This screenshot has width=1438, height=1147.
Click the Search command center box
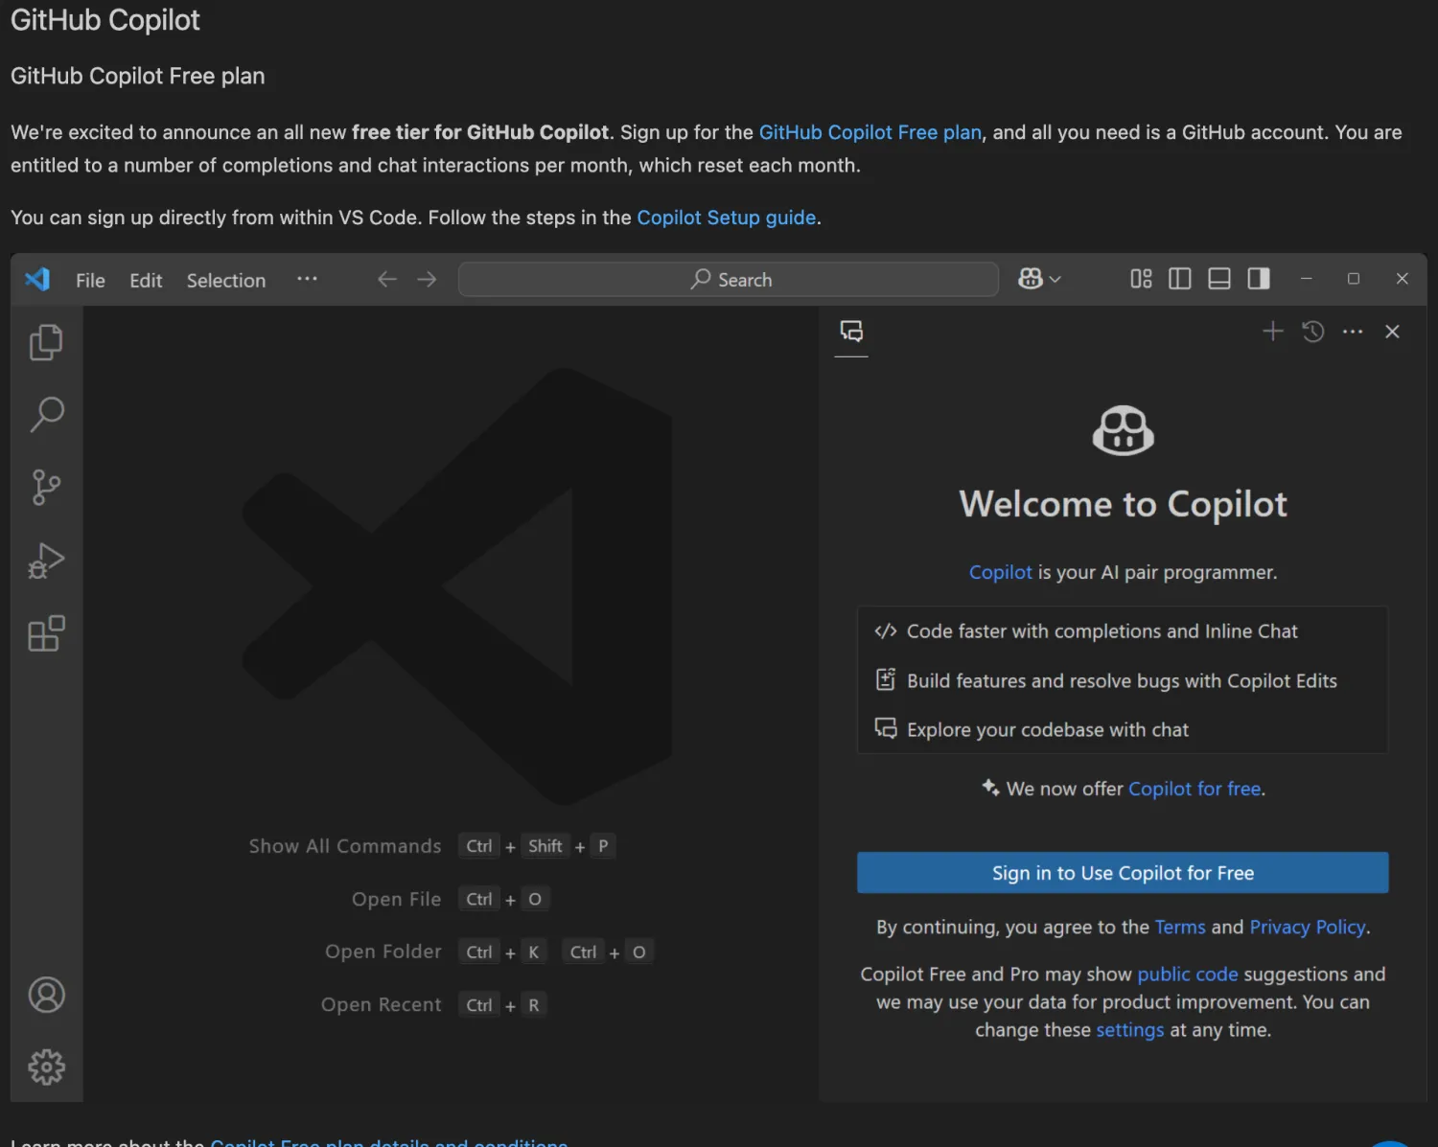(729, 279)
